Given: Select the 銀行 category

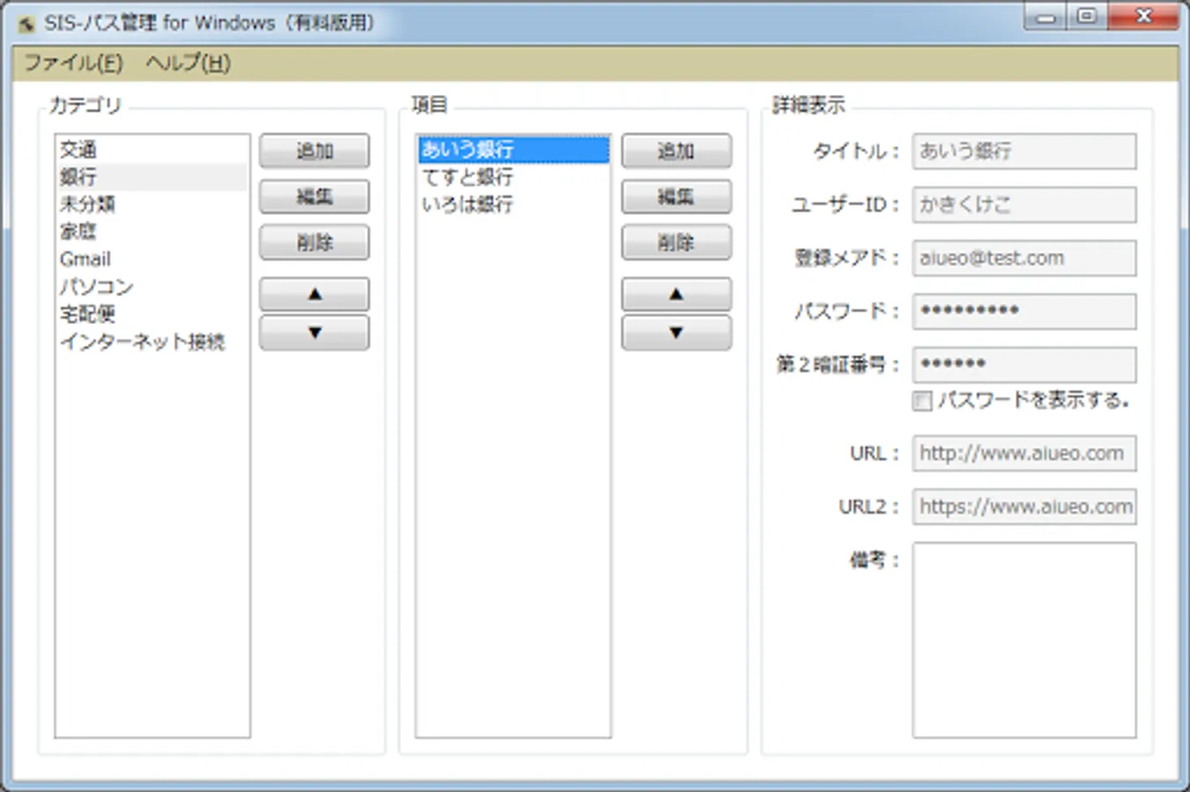Looking at the screenshot, I should tap(152, 177).
